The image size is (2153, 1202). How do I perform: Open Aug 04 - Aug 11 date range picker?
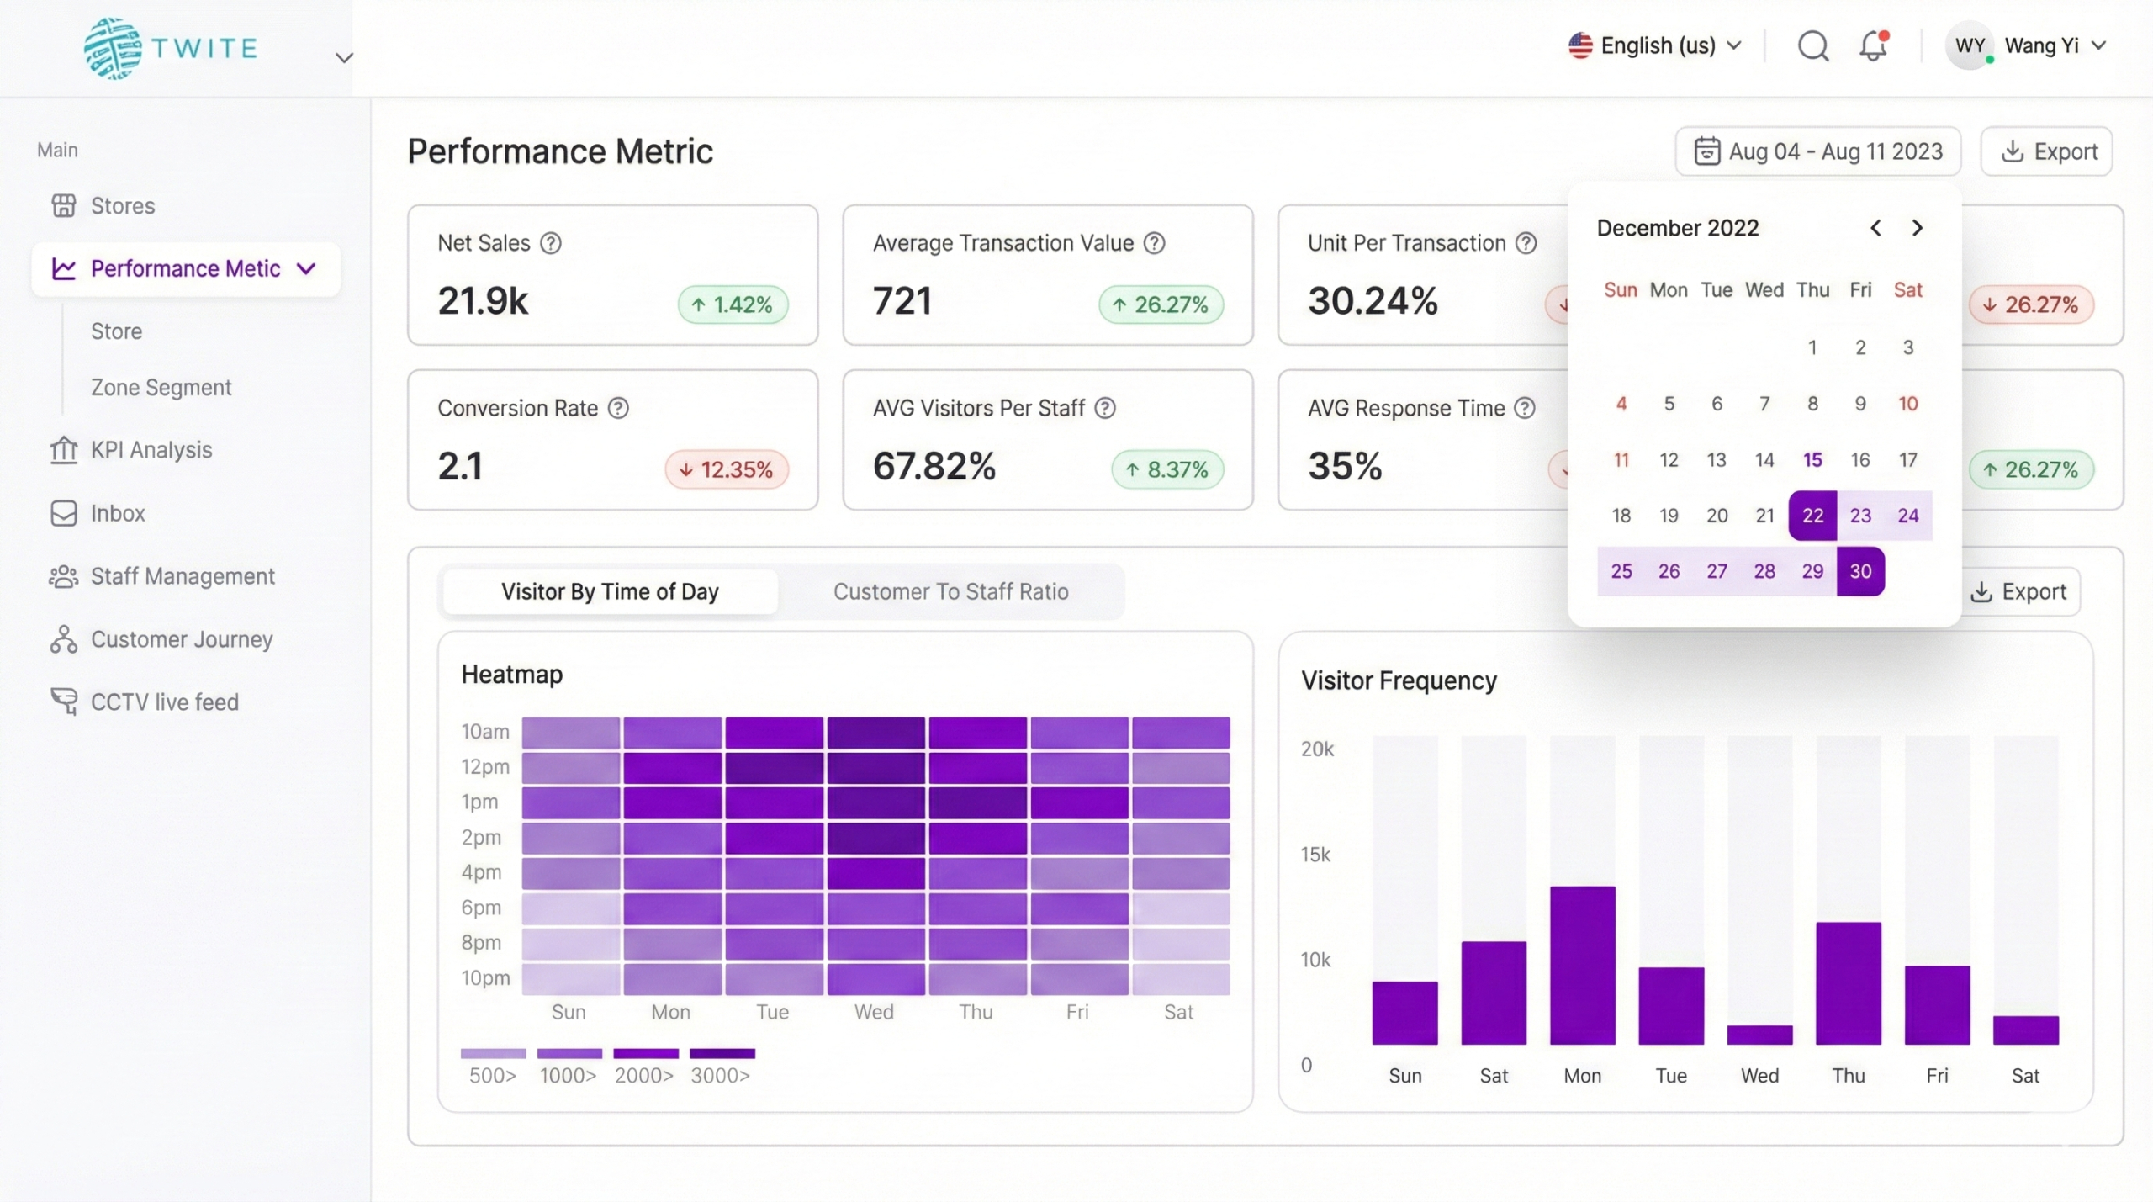(x=1818, y=151)
